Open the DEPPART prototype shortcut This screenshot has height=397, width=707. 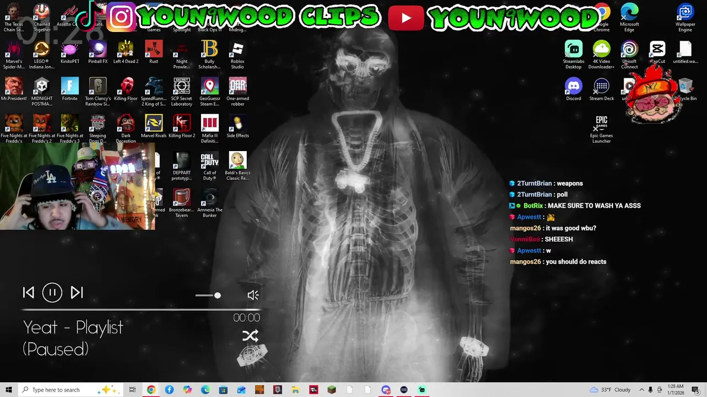click(182, 167)
